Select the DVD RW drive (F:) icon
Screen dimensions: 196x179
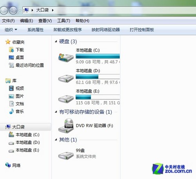pos(66,126)
